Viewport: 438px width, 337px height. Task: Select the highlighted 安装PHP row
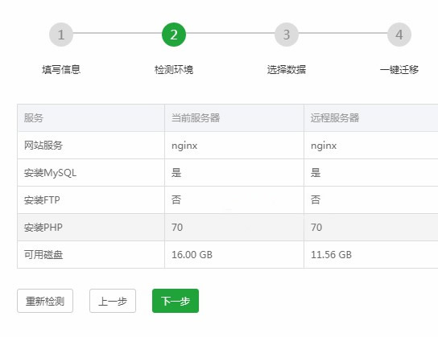pos(228,228)
